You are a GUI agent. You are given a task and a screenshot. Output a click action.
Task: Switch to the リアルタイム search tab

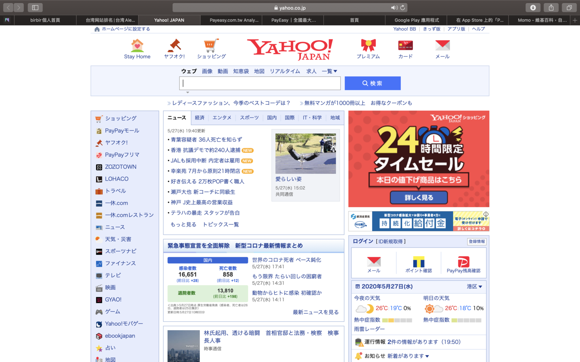(285, 71)
